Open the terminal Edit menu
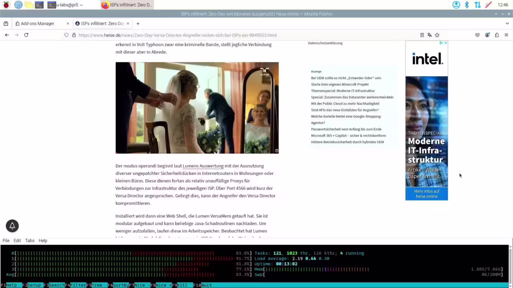This screenshot has width=513, height=288. 17,240
